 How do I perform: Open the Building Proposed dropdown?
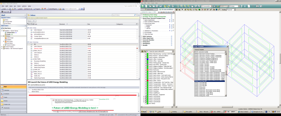[235, 10]
